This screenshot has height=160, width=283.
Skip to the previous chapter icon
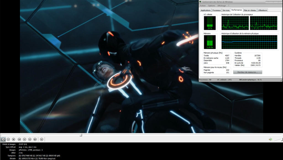coord(19,139)
